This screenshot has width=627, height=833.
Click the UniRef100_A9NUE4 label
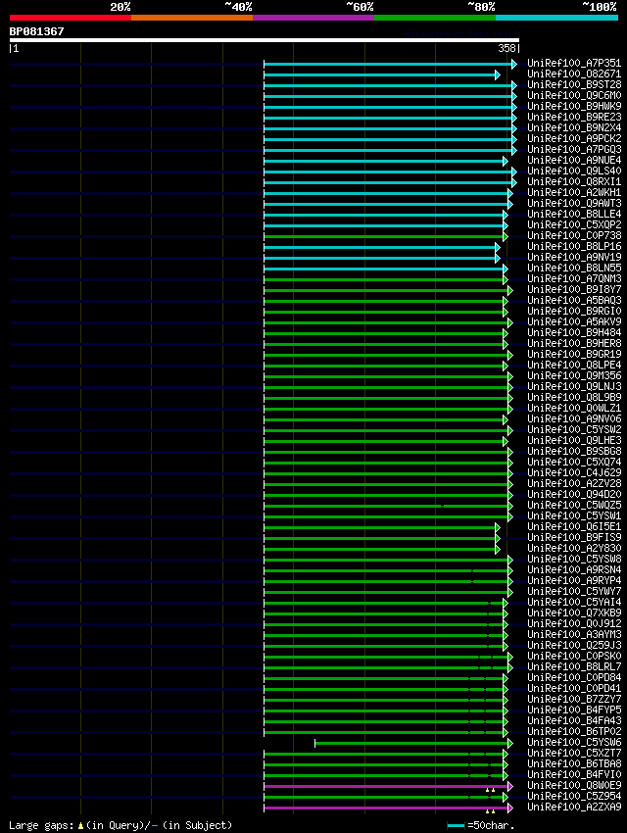click(574, 161)
